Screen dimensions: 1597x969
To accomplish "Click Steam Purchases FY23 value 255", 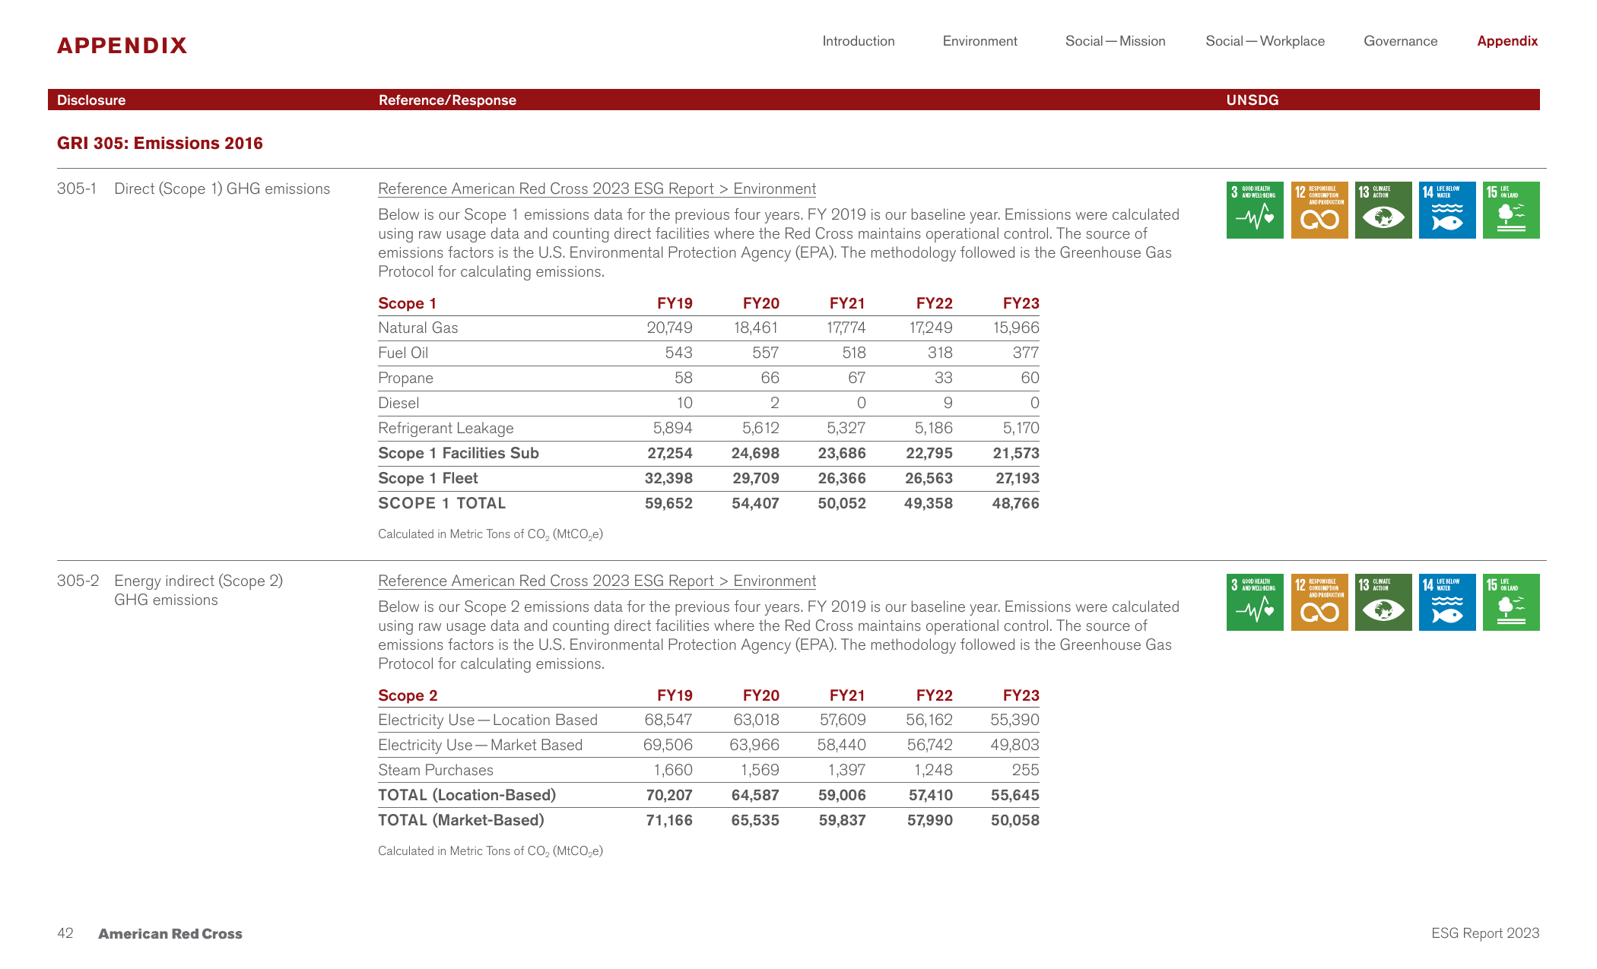I will click(x=1025, y=770).
